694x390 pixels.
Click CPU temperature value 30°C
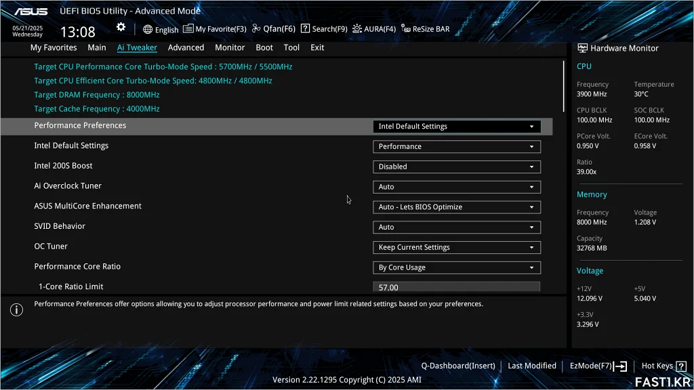click(641, 94)
